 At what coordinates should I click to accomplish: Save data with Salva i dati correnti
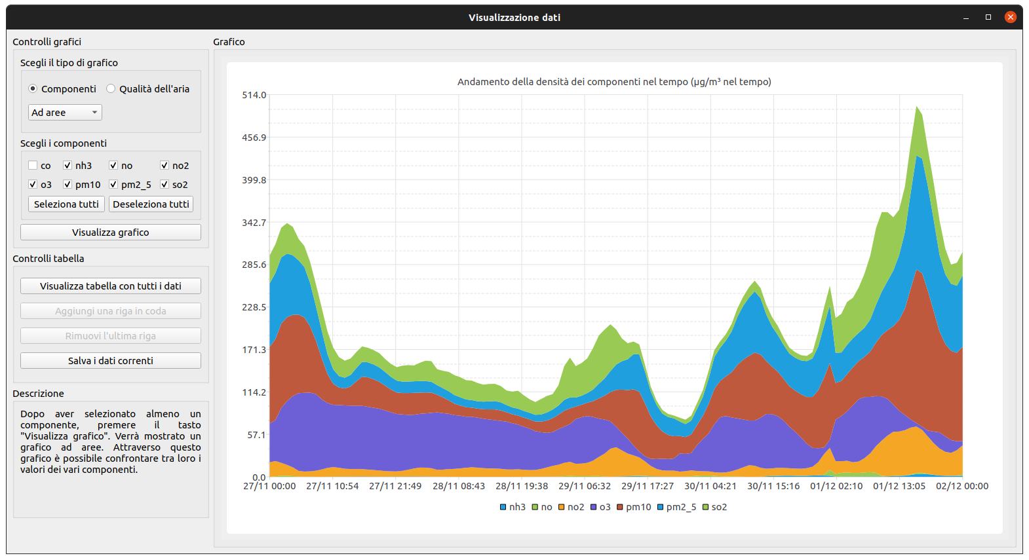[111, 361]
